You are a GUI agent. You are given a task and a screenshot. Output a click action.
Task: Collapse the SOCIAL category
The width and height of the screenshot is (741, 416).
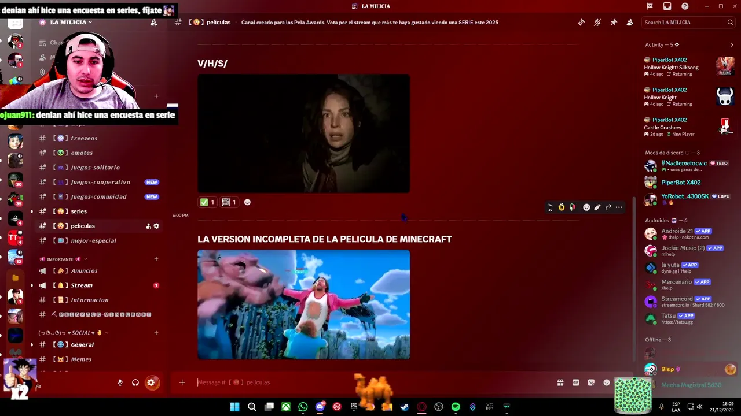[x=74, y=333]
